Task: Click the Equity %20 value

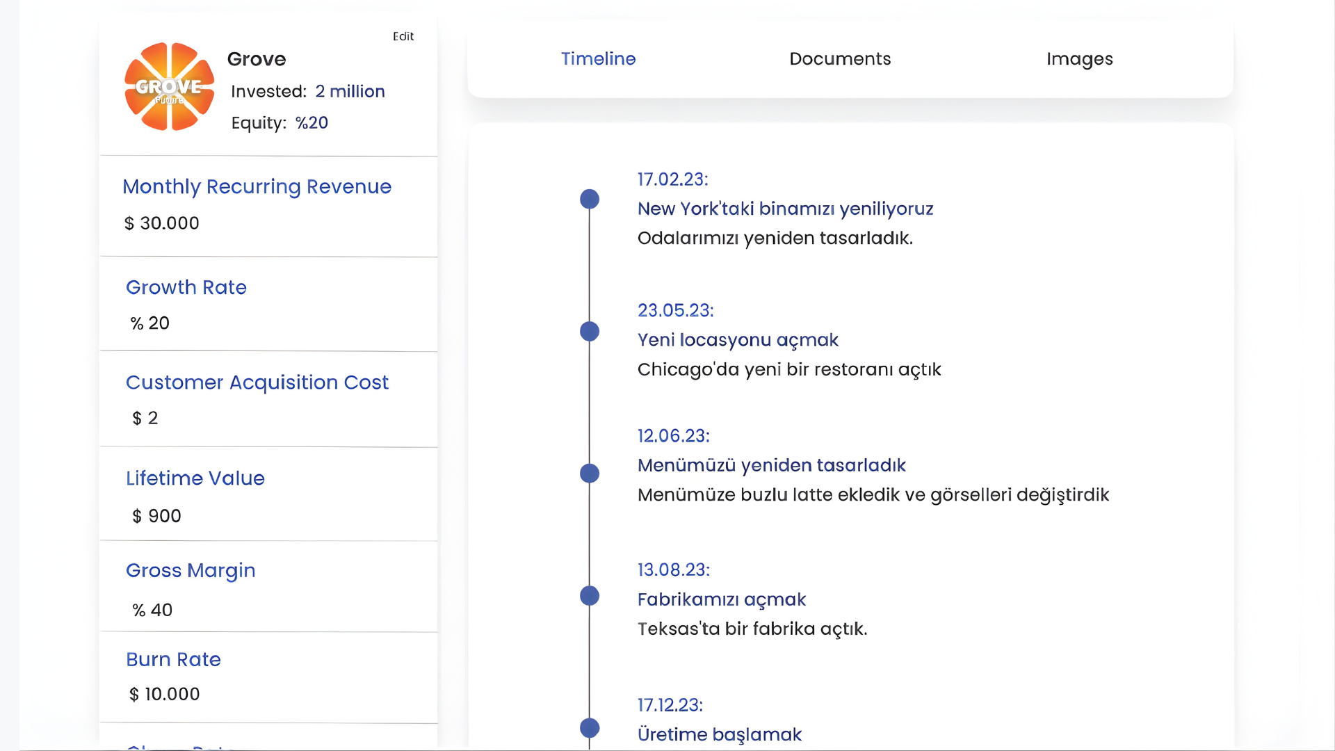Action: [311, 122]
